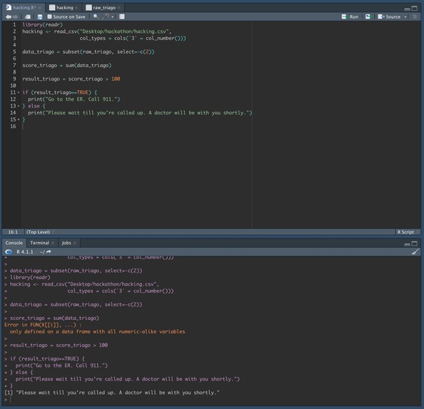Click 'data_triago = subset' on editor line 5
This screenshot has height=409, width=424.
pyautogui.click(x=51, y=52)
